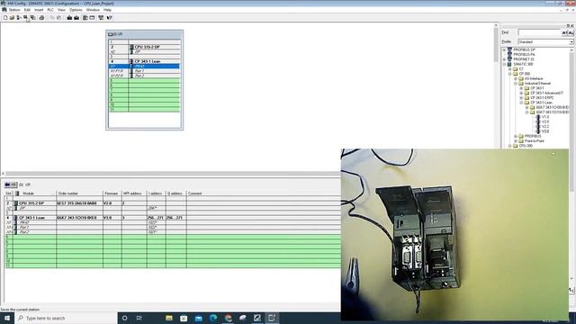Toggle the hardware Catalog icon
Screen dimensions: 576x324
coord(85,18)
